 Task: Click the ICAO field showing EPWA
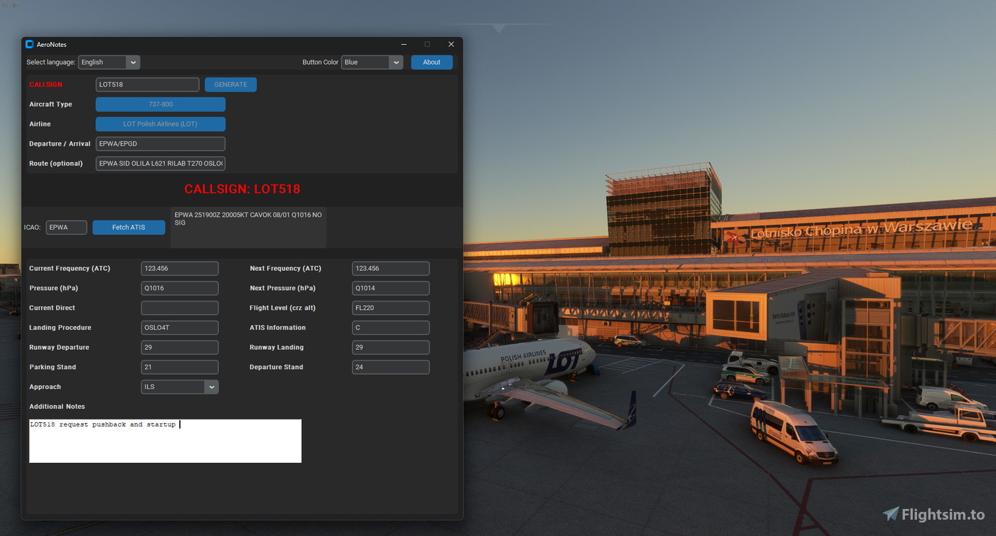tap(66, 227)
